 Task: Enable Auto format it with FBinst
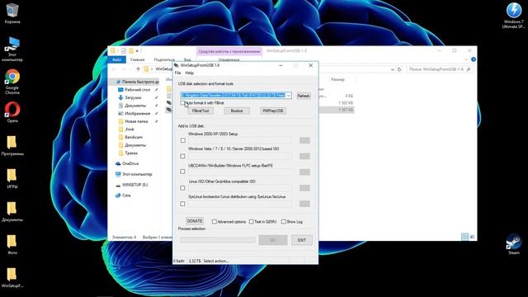click(x=182, y=102)
